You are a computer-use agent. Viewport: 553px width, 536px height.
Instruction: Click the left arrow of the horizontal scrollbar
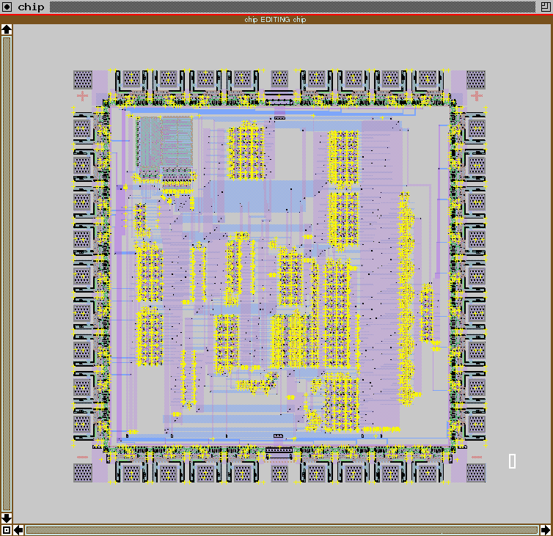pos(18,529)
